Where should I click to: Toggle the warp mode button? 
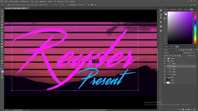(x=88, y=5)
